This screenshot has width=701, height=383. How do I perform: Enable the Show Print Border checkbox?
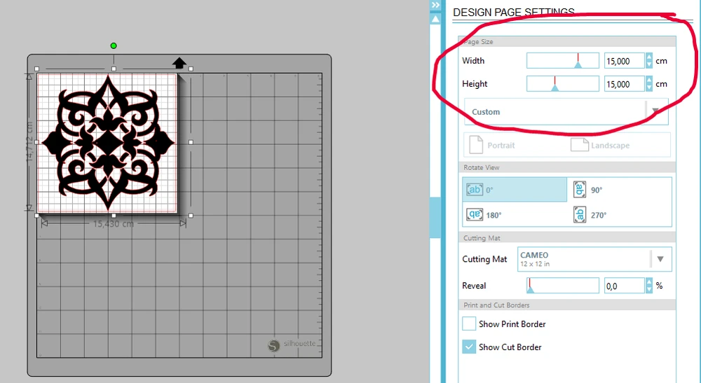coord(469,323)
